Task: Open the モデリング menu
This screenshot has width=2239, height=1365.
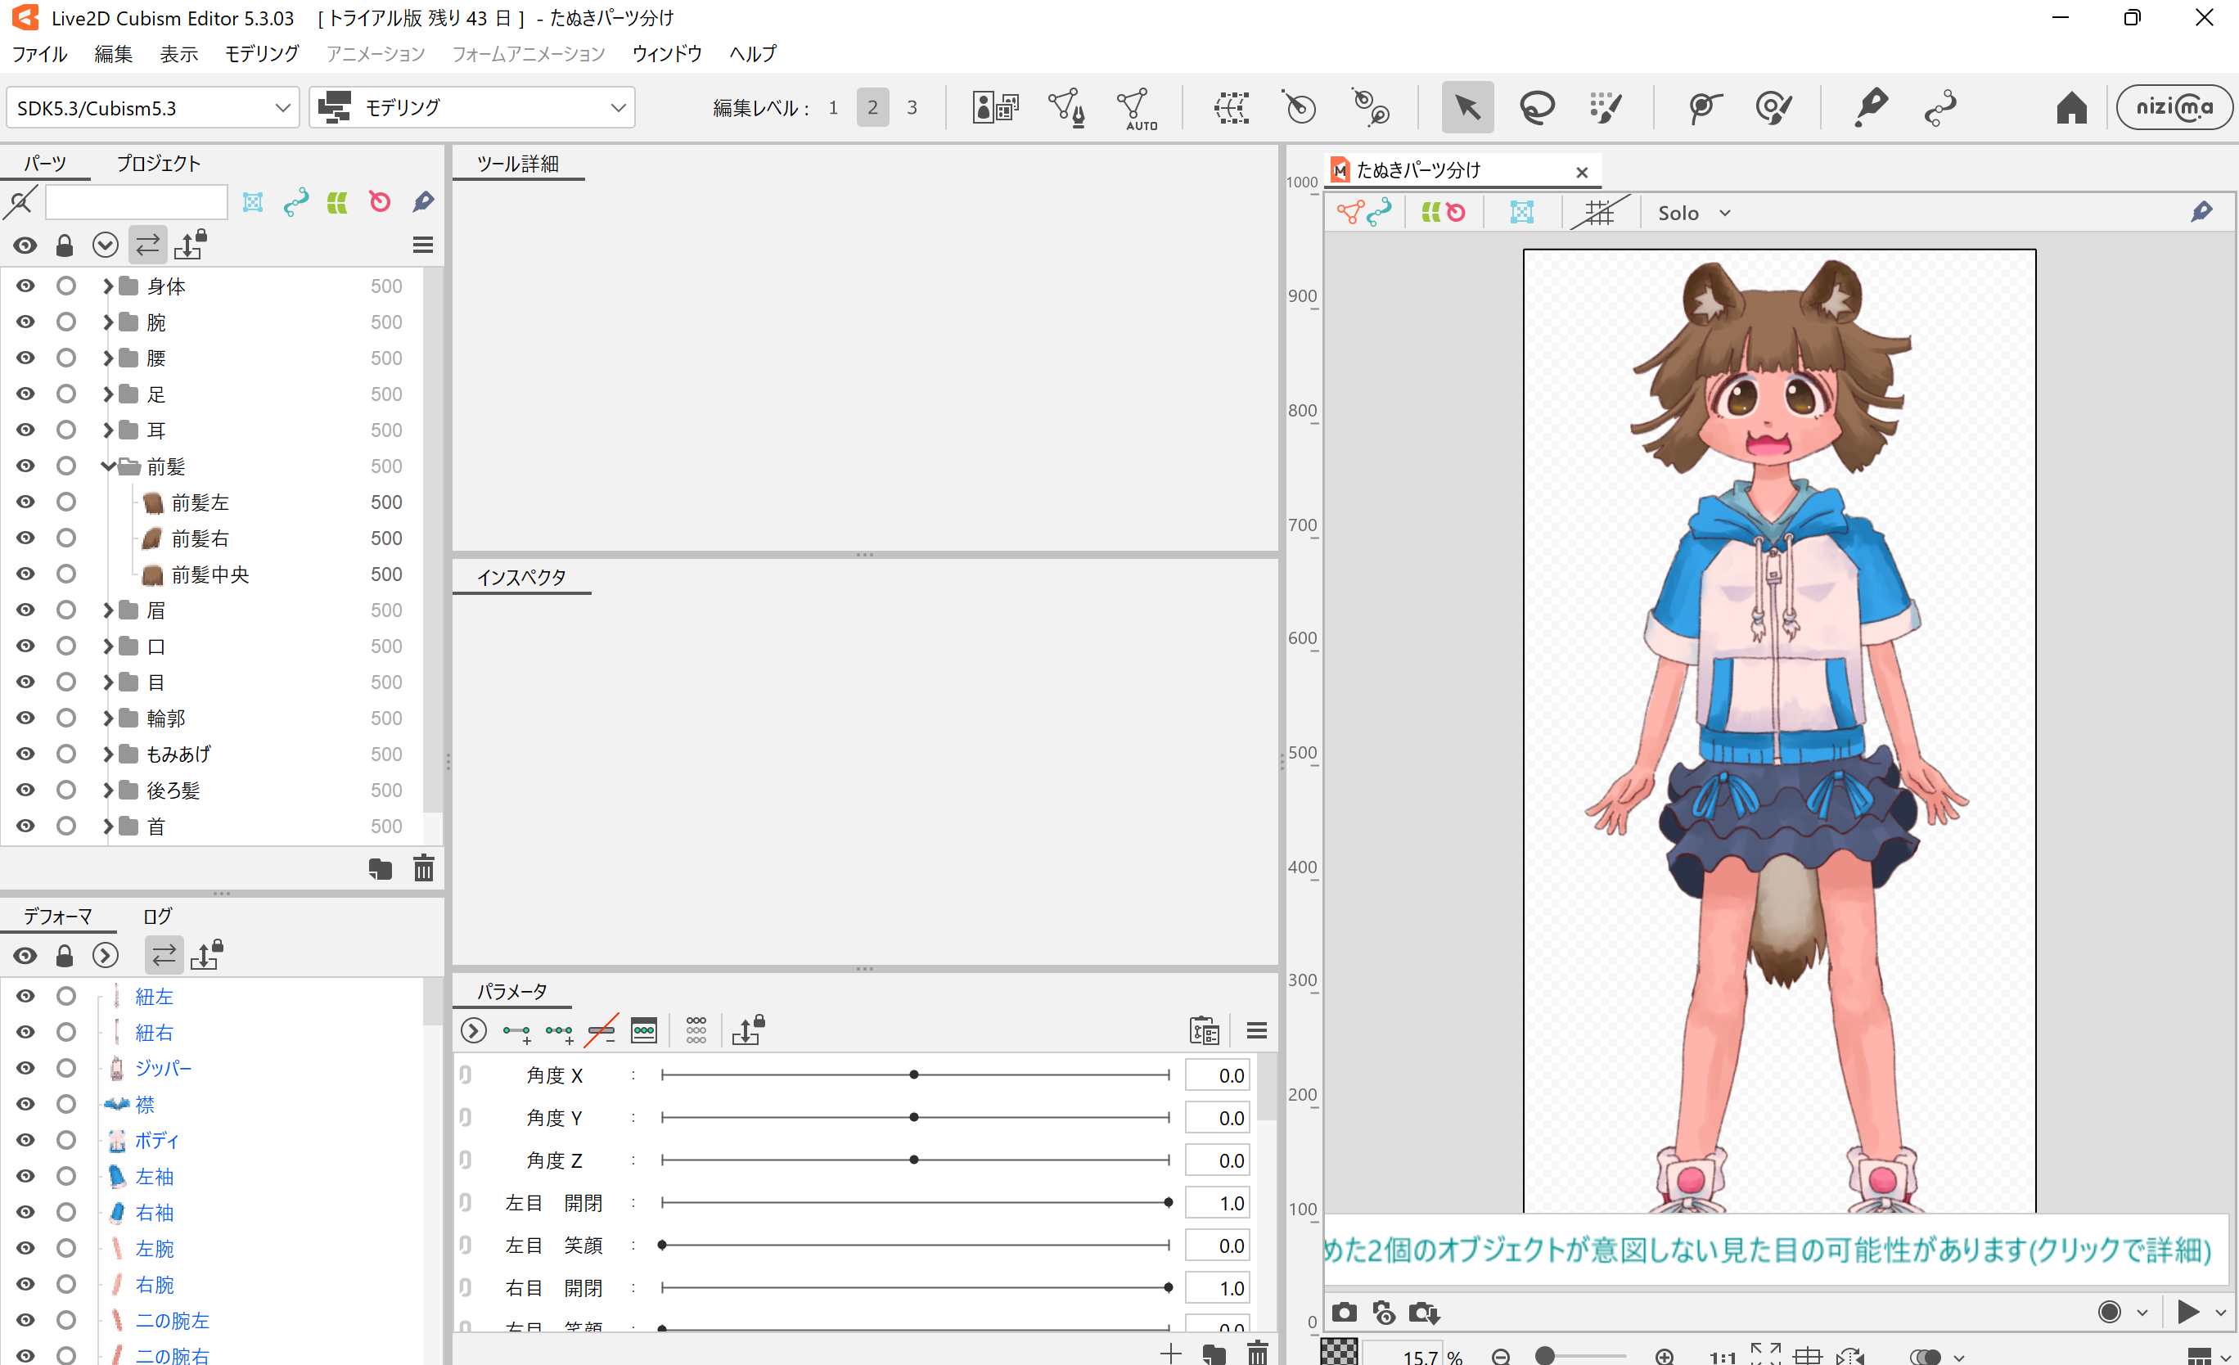Action: [262, 54]
